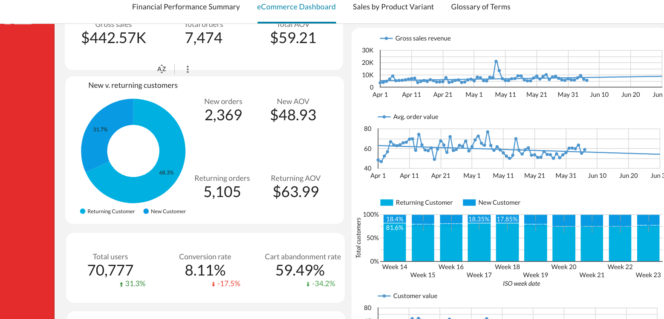This screenshot has width=664, height=319.
Task: Select the Total AOV value $59.21
Action: (x=293, y=38)
